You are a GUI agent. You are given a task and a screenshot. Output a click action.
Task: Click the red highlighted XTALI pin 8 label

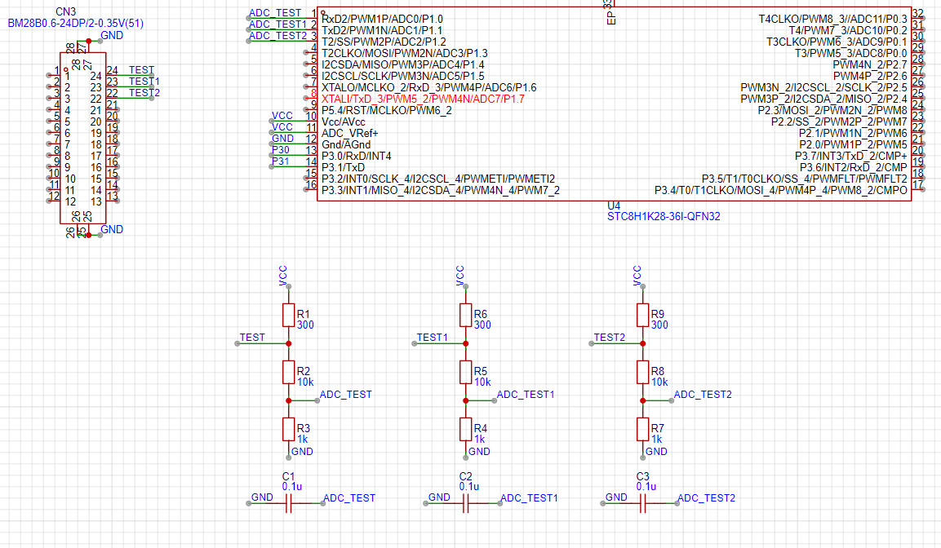pos(423,99)
